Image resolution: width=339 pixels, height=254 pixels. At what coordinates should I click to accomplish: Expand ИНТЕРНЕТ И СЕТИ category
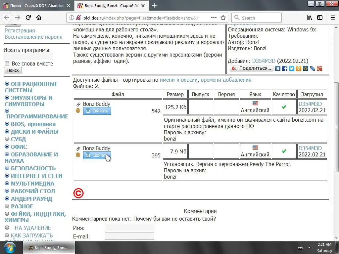pos(7,176)
